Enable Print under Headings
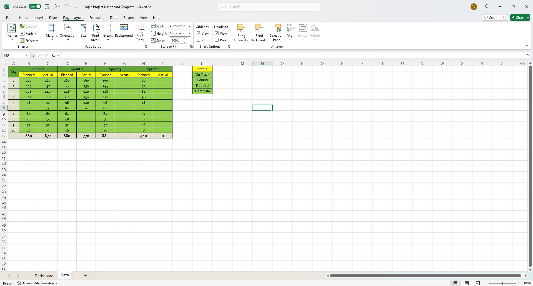Screen dimensions: 533x286 point(217,40)
